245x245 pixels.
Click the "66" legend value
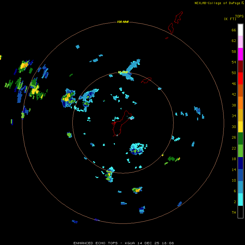[x=234, y=30]
